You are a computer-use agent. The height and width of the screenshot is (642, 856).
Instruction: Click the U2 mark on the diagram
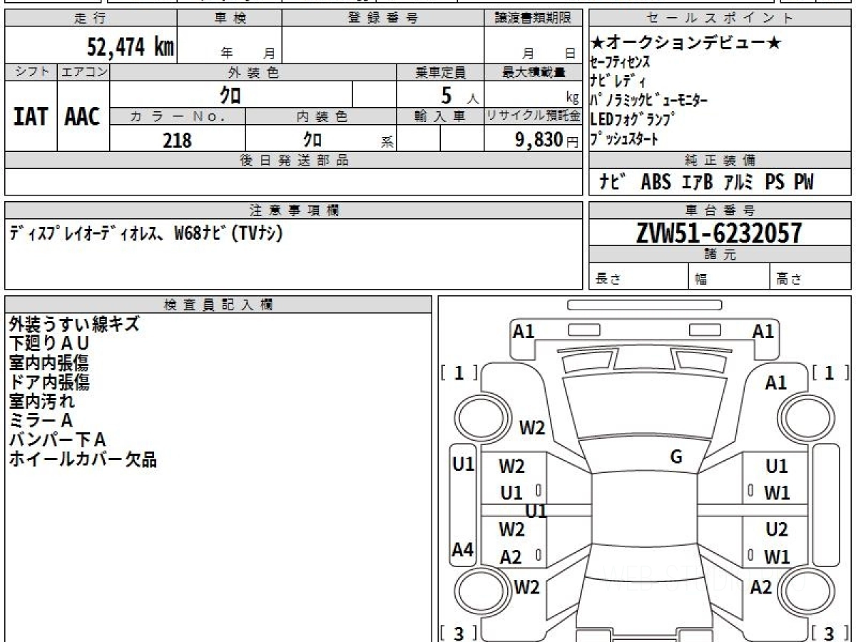click(777, 530)
